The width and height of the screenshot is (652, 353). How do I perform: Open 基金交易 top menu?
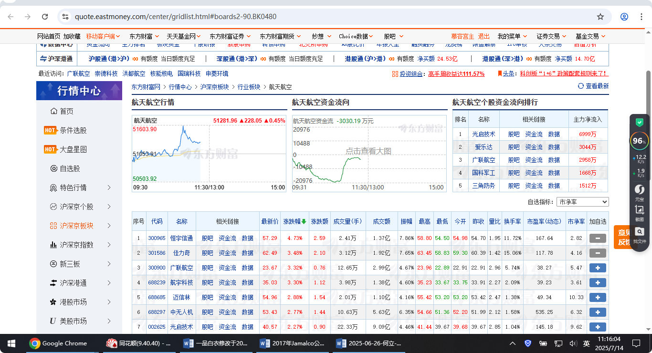coord(590,36)
